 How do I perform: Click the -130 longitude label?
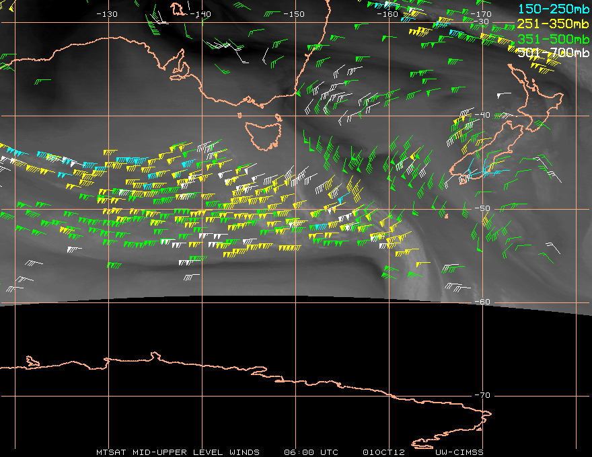tap(107, 14)
